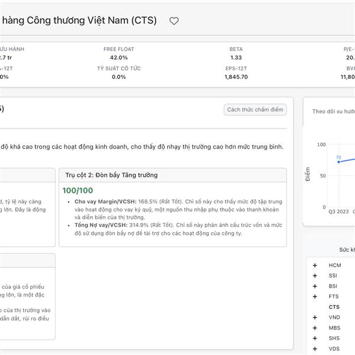Select the BSI ticker in the list
The height and width of the screenshot is (355, 355).
click(x=333, y=286)
